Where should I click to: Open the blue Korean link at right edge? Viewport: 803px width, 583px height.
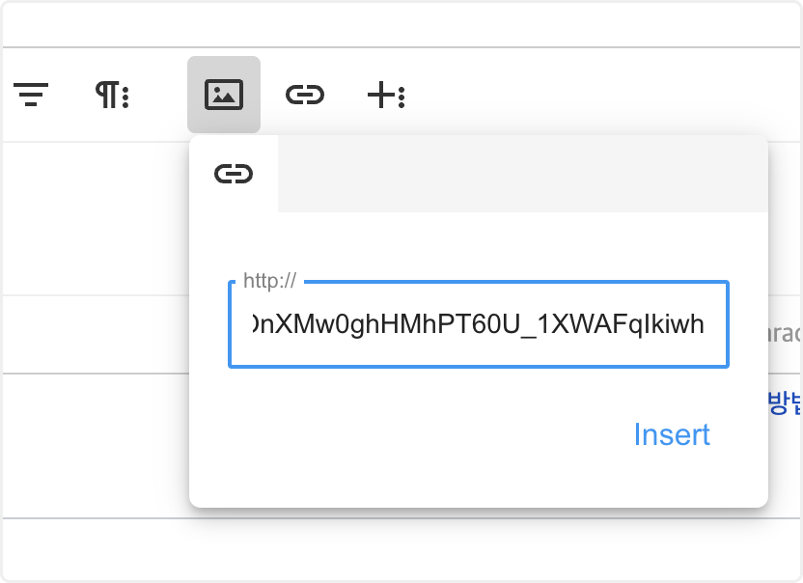pos(784,403)
